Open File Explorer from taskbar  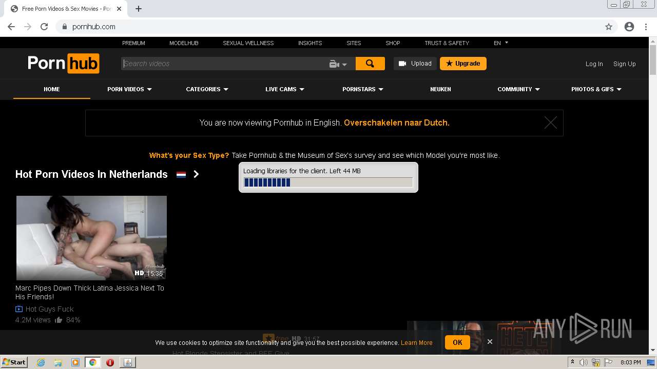pyautogui.click(x=58, y=362)
